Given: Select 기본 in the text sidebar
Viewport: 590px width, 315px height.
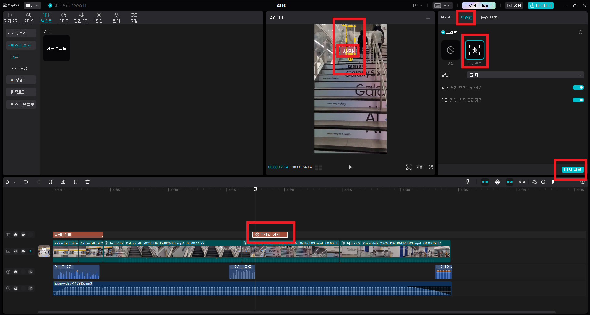Looking at the screenshot, I should tap(15, 57).
